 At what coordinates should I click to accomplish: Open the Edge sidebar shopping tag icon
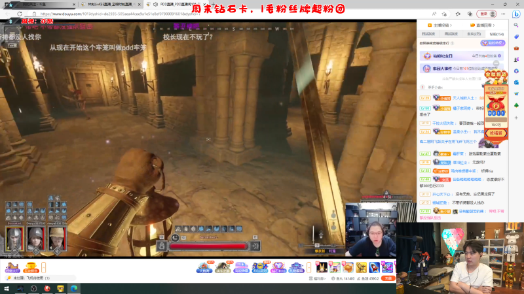(x=516, y=37)
